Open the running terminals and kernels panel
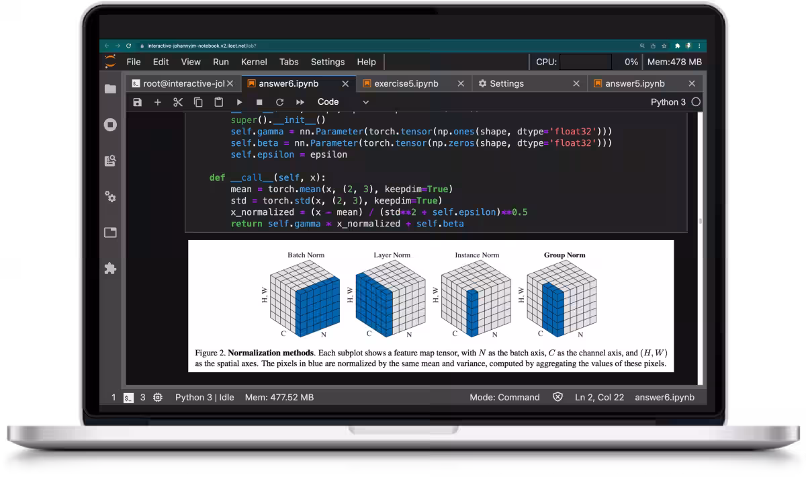This screenshot has width=806, height=477. 111,125
